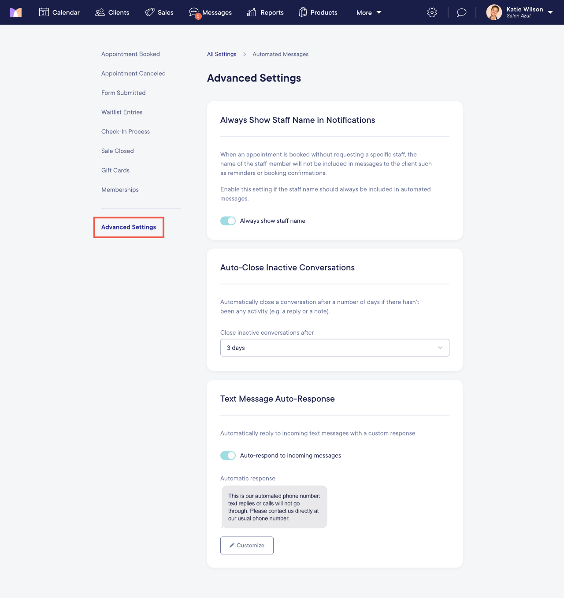Expand the More navigation menu
564x598 pixels.
pos(368,12)
